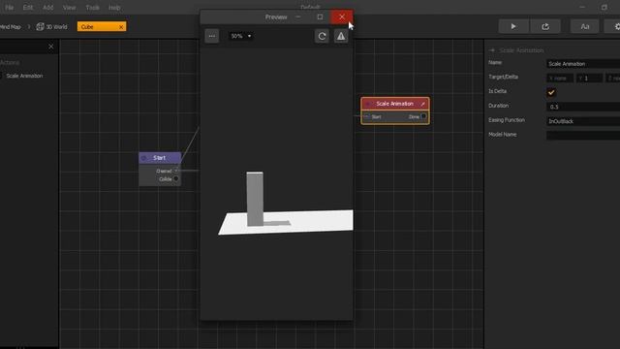Click the Aa font button in toolbar
This screenshot has height=349, width=620.
point(585,26)
